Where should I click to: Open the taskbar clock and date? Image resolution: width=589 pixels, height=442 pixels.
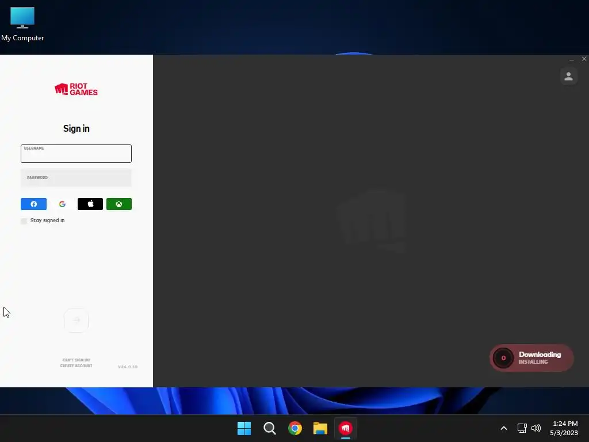(564, 428)
